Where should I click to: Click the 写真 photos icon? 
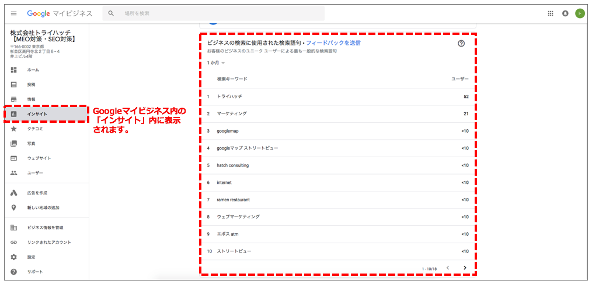pyautogui.click(x=14, y=143)
